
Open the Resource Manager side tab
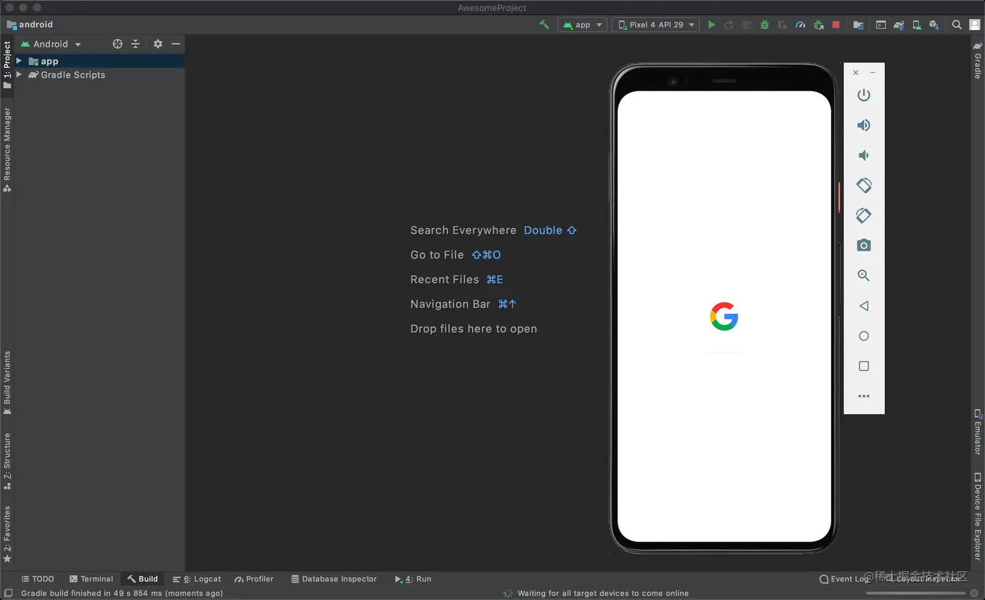tap(7, 150)
